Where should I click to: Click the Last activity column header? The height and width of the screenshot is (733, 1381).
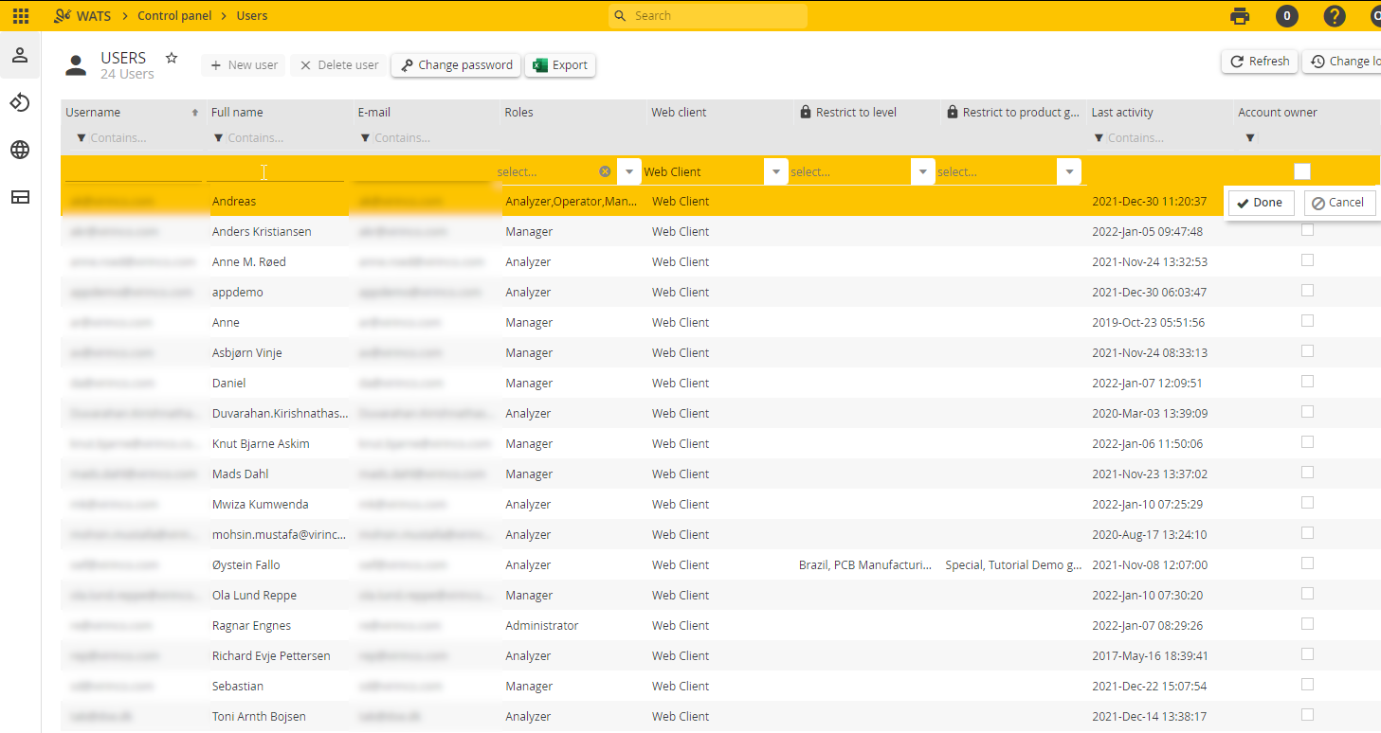click(x=1122, y=112)
